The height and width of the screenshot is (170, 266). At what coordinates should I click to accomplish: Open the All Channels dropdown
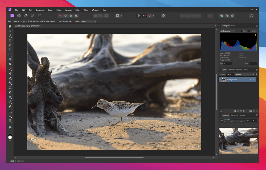pos(227,31)
